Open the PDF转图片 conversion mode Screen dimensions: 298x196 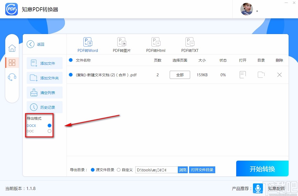pos(122,44)
